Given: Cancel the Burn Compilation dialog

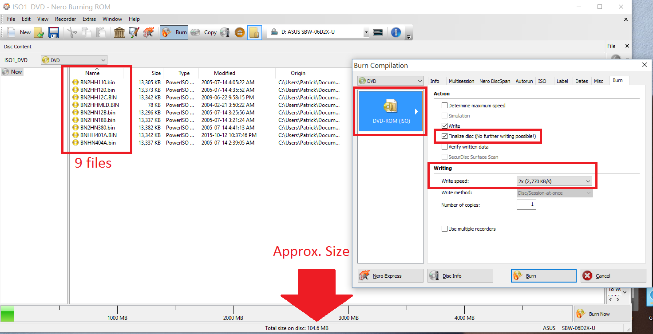Looking at the screenshot, I should (x=613, y=275).
